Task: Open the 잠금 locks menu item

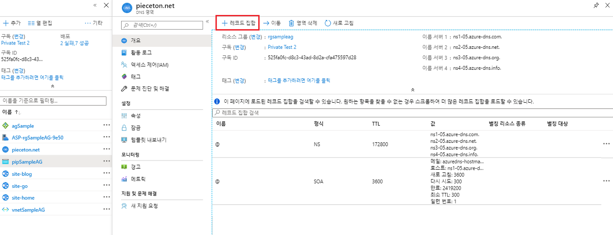Action: tap(163, 128)
